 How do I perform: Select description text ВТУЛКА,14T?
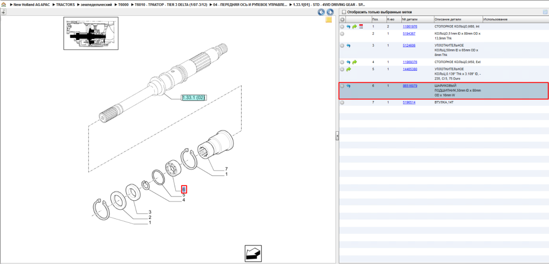[x=444, y=103]
